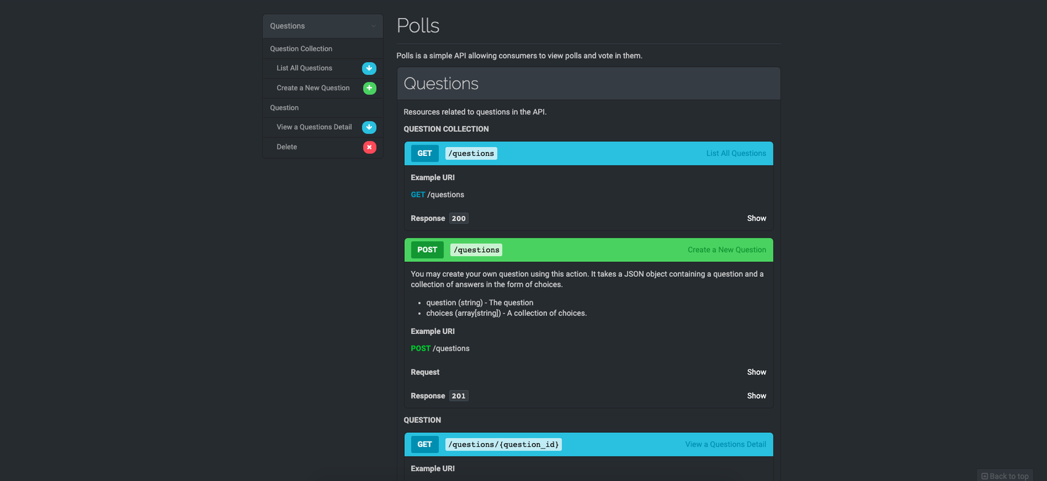Click the green plus icon beside Create a New Question
The image size is (1047, 481).
tap(369, 88)
